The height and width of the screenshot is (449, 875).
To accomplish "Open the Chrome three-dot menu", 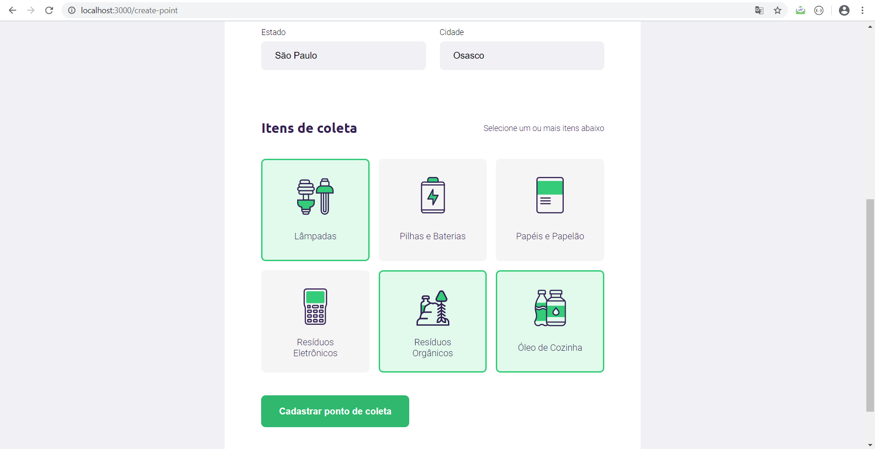I will 863,10.
